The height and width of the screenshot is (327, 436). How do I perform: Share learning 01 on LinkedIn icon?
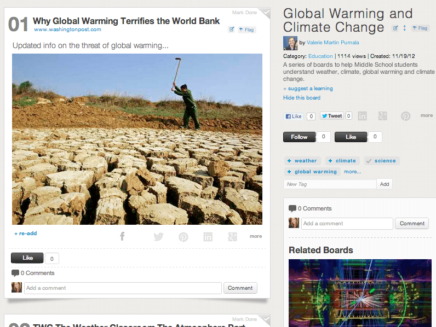[208, 237]
